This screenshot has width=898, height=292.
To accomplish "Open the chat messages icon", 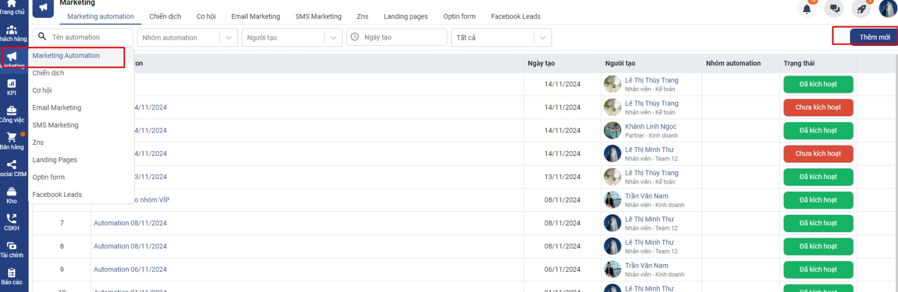I will (835, 9).
